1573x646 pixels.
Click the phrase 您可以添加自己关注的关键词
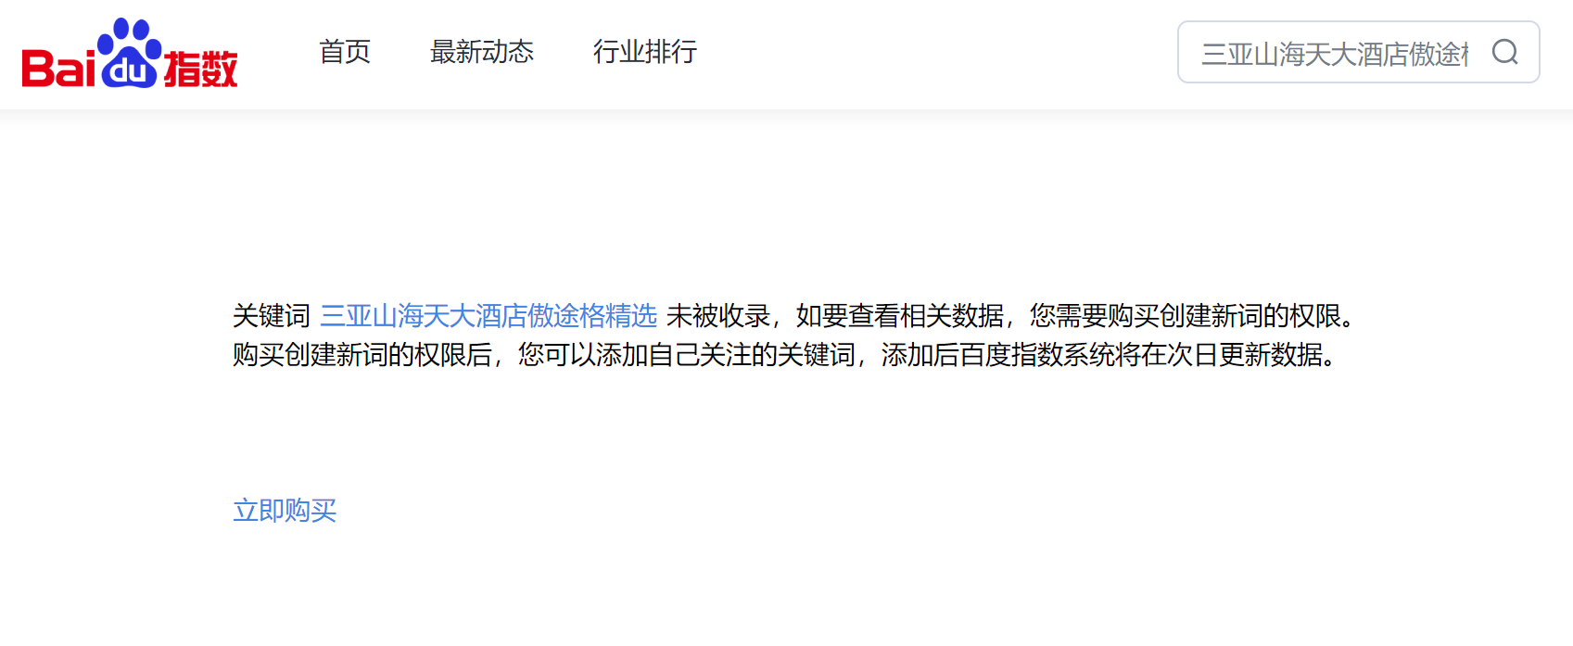pyautogui.click(x=687, y=355)
